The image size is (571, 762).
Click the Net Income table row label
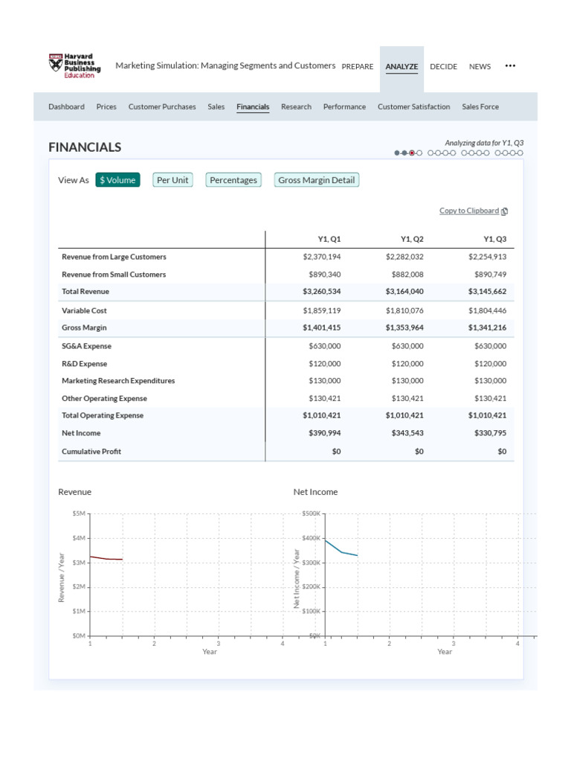(81, 433)
